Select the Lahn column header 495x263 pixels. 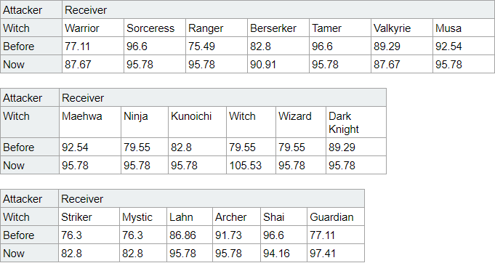190,217
